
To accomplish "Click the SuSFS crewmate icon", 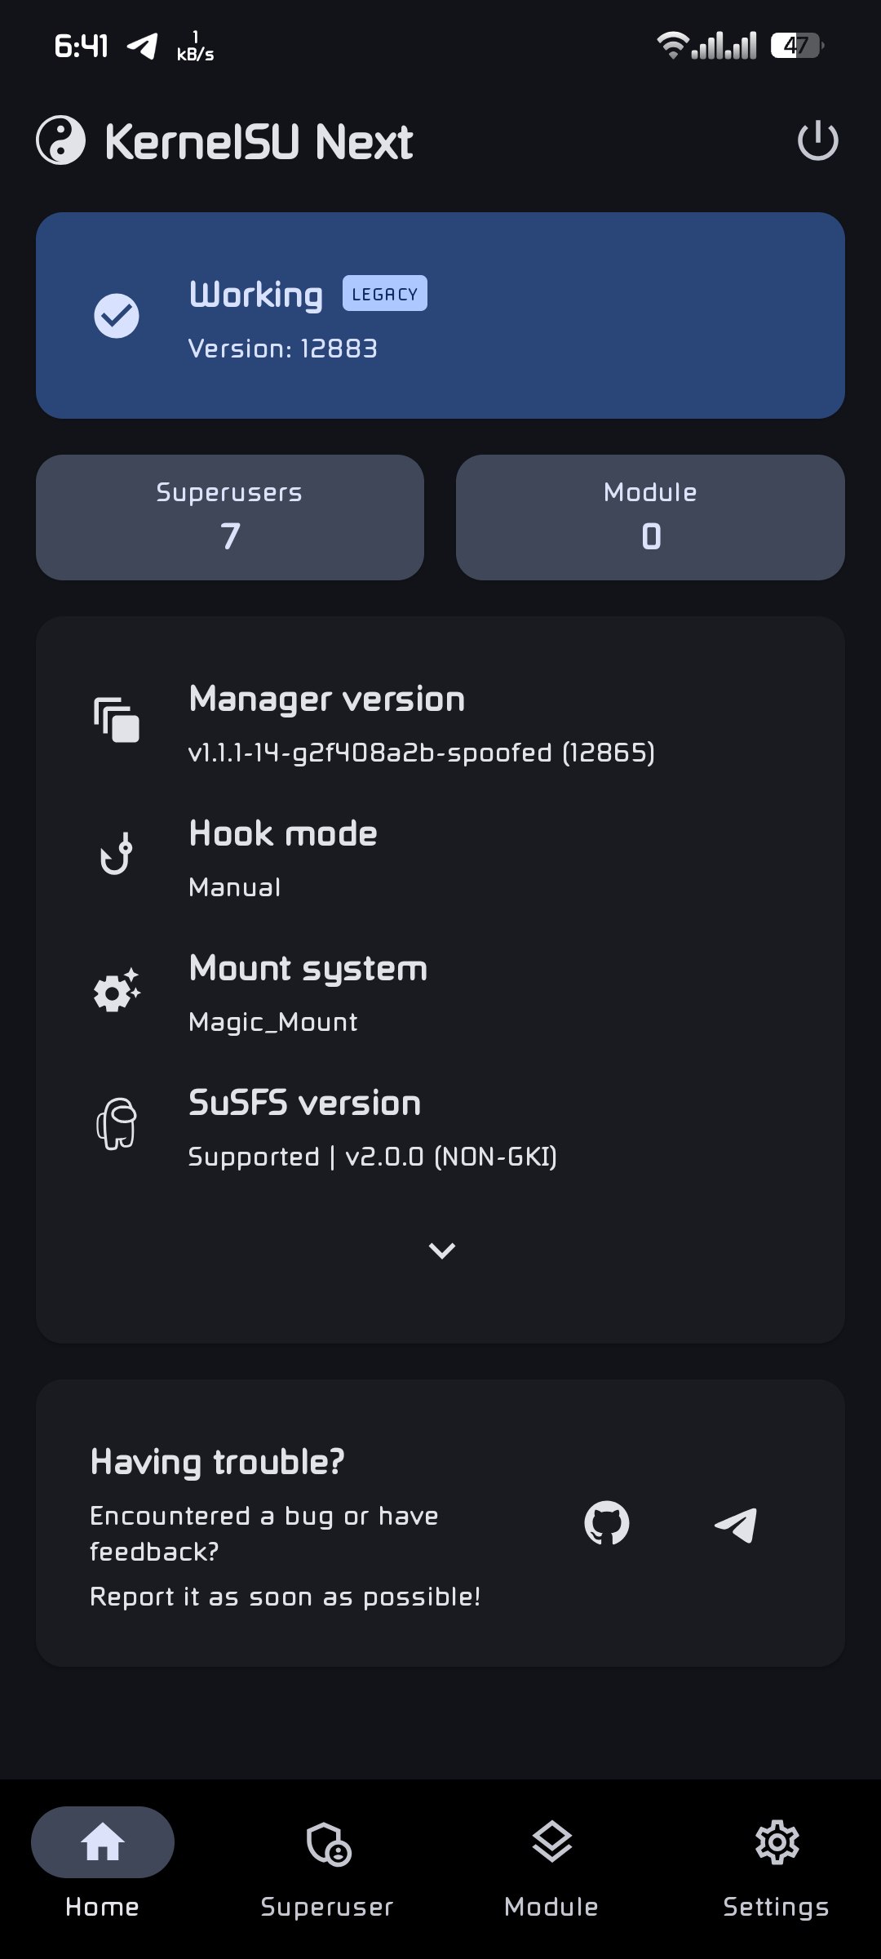I will click(117, 1124).
